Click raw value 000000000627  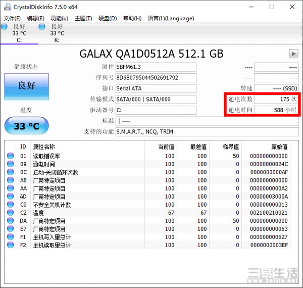tap(269, 237)
